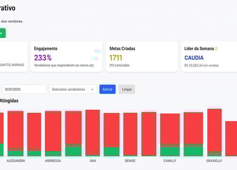Click the CAUDIA leader name
The width and height of the screenshot is (237, 170).
pos(194,58)
